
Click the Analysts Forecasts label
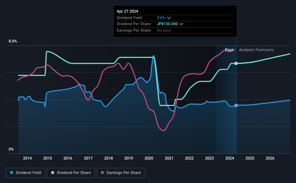click(256, 50)
